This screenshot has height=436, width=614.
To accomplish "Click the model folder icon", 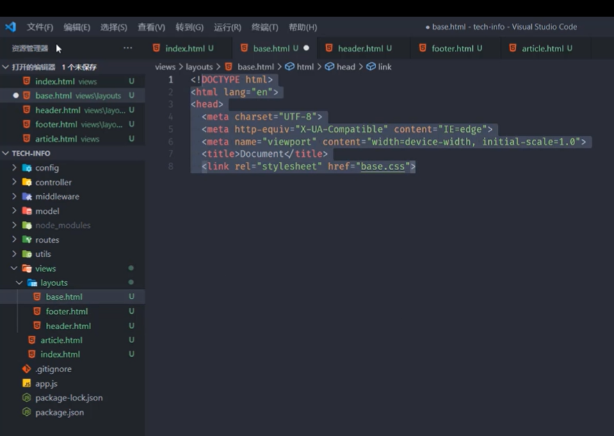I will pos(27,211).
